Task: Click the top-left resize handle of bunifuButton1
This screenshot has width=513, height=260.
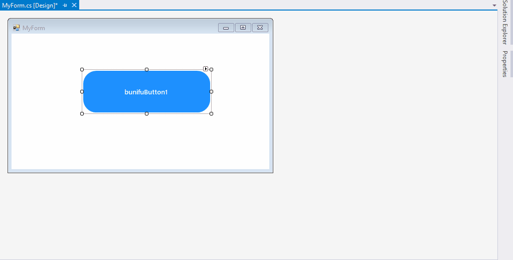Action: click(82, 69)
